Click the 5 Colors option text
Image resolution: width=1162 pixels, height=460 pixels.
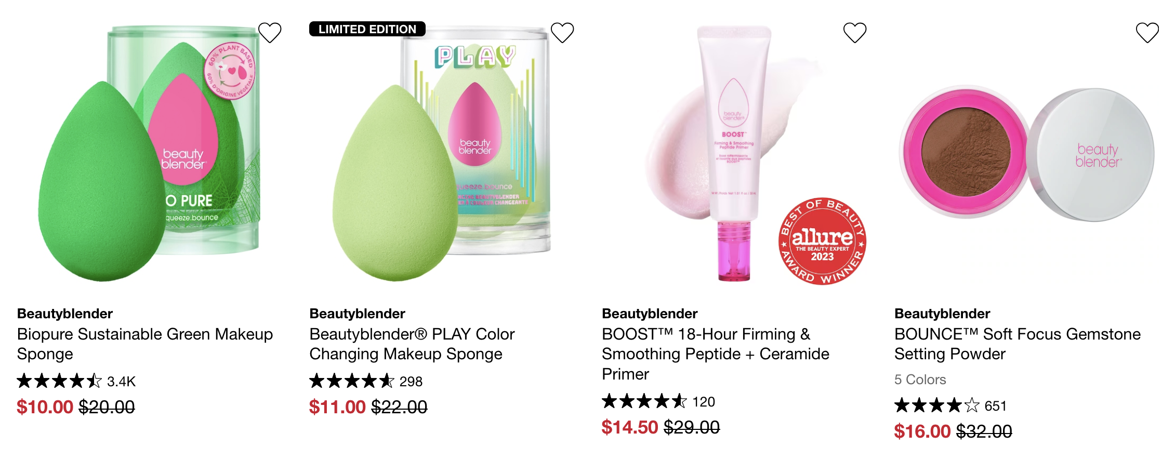[x=920, y=380]
